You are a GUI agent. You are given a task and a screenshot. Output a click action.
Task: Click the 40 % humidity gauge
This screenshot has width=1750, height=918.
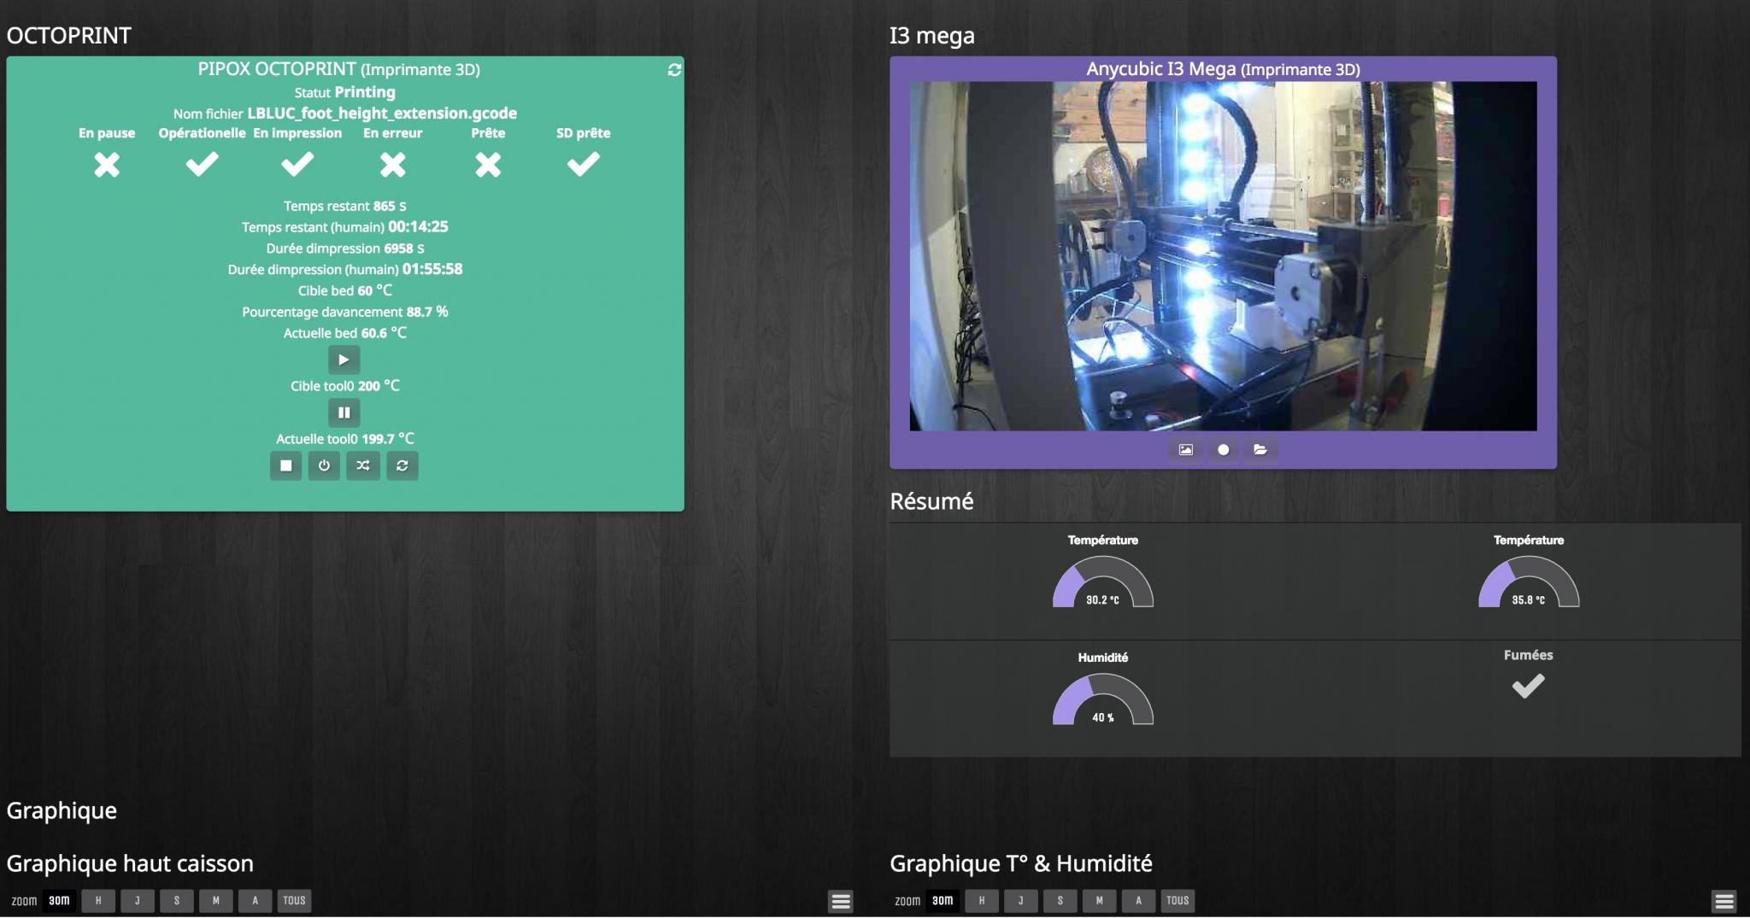(x=1102, y=699)
